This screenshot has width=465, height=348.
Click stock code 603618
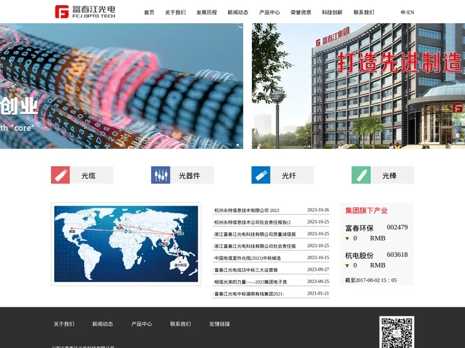(x=397, y=255)
